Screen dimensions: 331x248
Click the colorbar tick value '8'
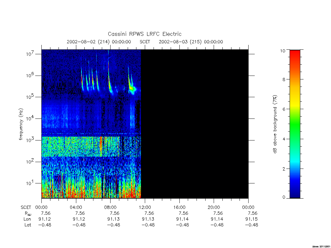point(284,79)
